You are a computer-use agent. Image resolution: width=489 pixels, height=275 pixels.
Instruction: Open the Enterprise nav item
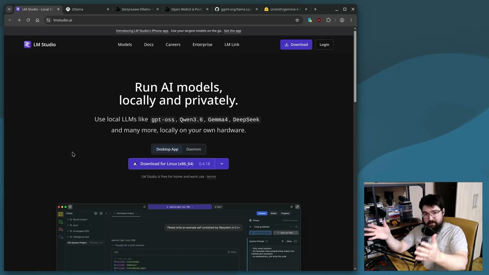(202, 45)
